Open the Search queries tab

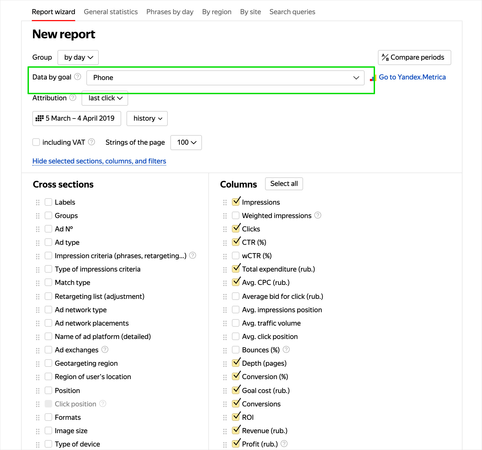(292, 12)
